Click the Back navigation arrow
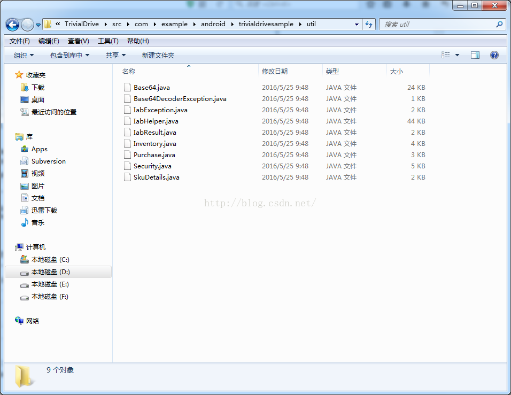This screenshot has width=511, height=395. click(x=13, y=25)
